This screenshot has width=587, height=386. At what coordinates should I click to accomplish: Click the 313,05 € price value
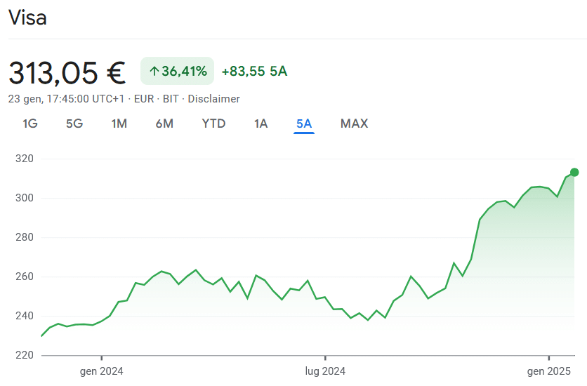(x=67, y=72)
